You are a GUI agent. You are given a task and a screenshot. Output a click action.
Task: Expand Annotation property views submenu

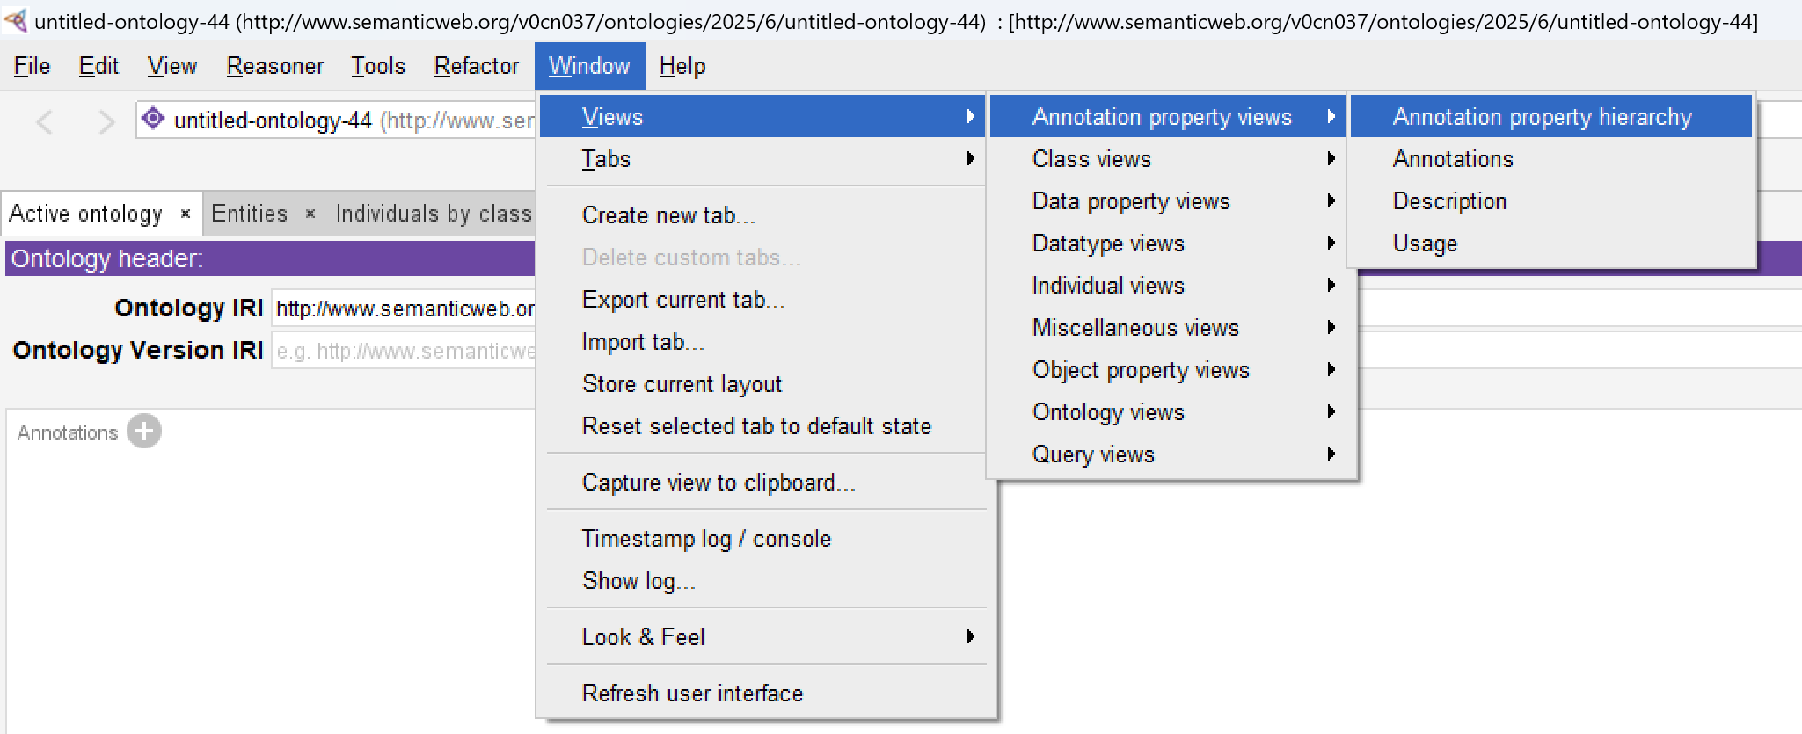point(1169,116)
